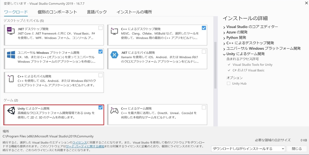This screenshot has width=309, height=155.
Task: Click the .NET desktop development icon
Action: click(11, 31)
